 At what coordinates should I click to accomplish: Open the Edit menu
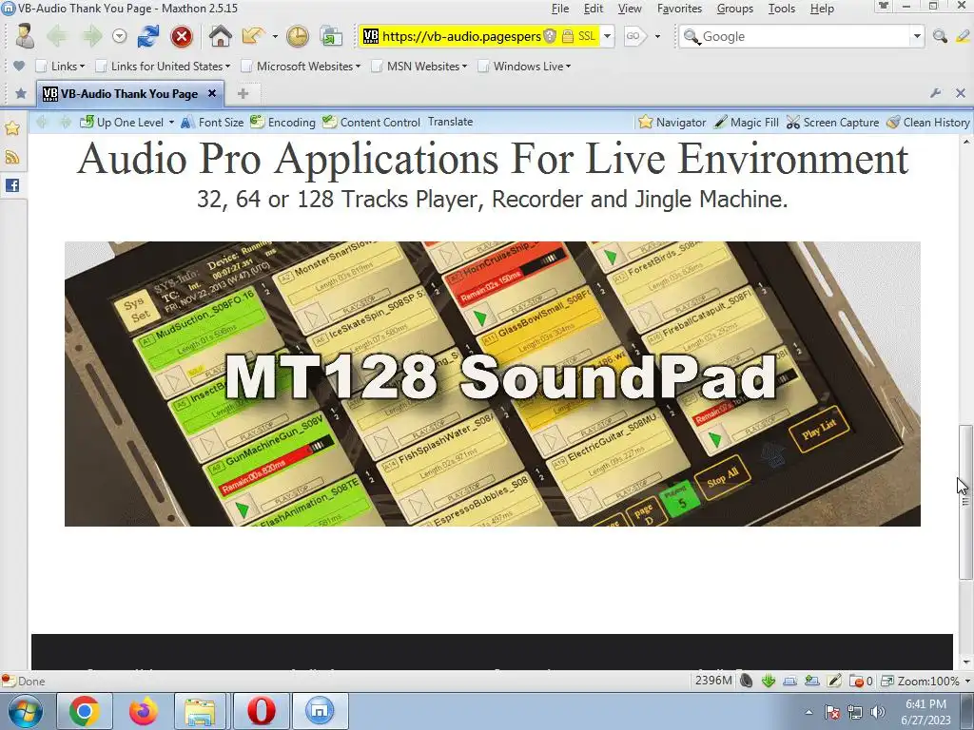594,9
